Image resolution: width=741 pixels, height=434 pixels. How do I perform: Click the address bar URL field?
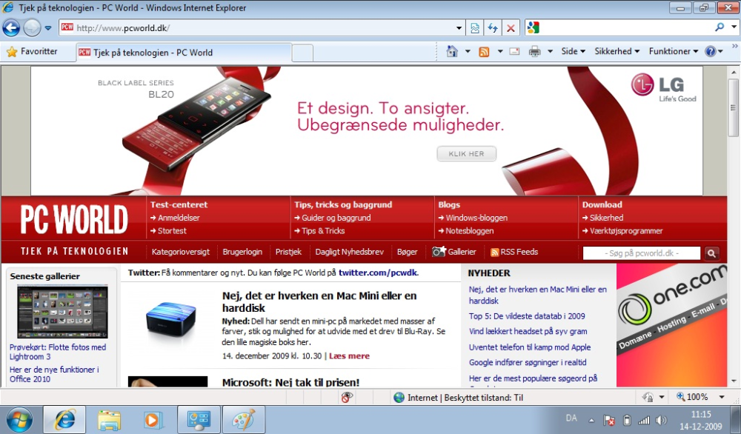click(262, 28)
